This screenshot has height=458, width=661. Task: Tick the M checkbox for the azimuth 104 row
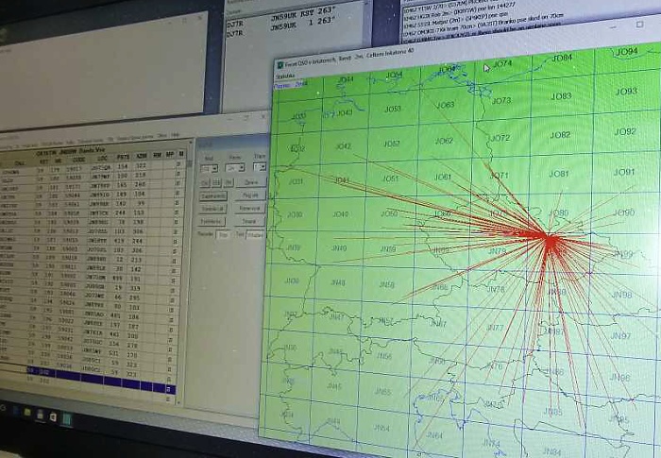point(178,194)
